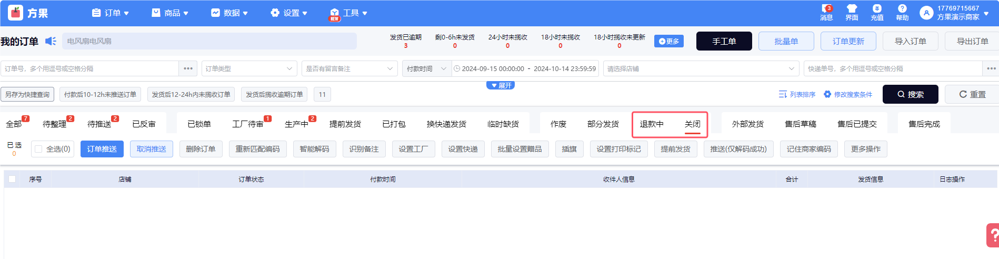999x259 pixels.
Task: Click the 订单推送 button
Action: (x=102, y=149)
